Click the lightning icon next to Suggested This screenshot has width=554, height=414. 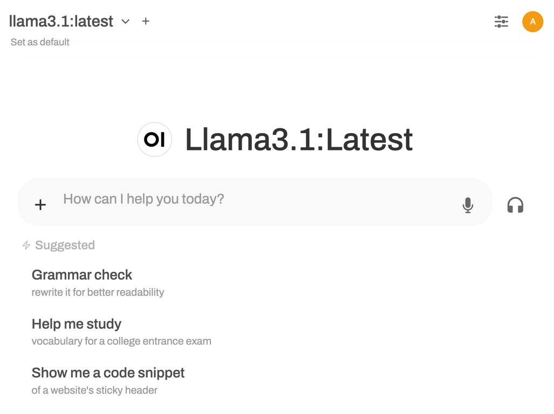tap(25, 245)
